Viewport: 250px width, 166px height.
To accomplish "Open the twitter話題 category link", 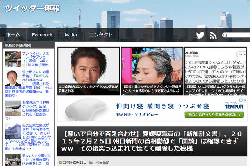I will 102,162.
